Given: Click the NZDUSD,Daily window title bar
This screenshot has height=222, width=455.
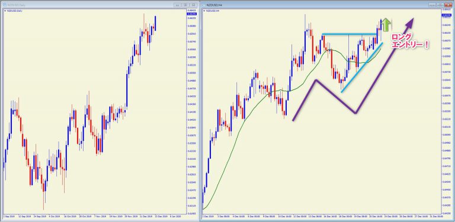Looking at the screenshot, I should pos(87,5).
